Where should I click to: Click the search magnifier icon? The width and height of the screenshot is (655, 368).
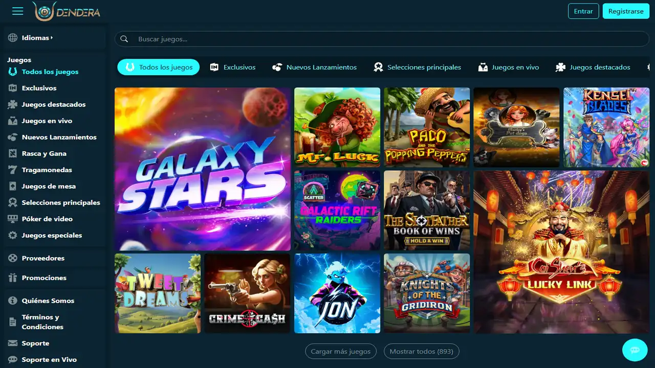(x=124, y=39)
